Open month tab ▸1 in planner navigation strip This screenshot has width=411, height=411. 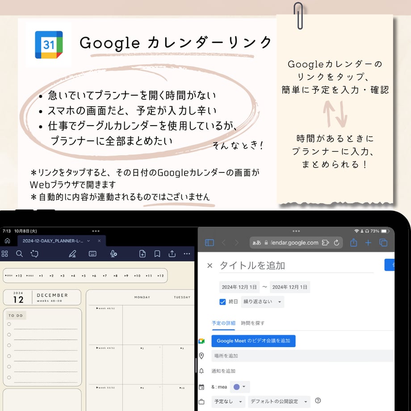click(x=41, y=276)
